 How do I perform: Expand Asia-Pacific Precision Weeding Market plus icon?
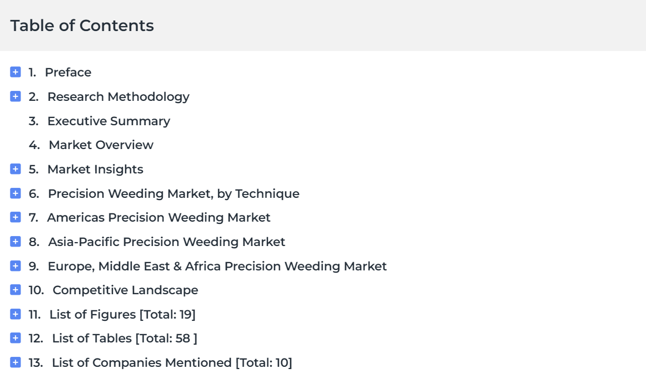(15, 242)
